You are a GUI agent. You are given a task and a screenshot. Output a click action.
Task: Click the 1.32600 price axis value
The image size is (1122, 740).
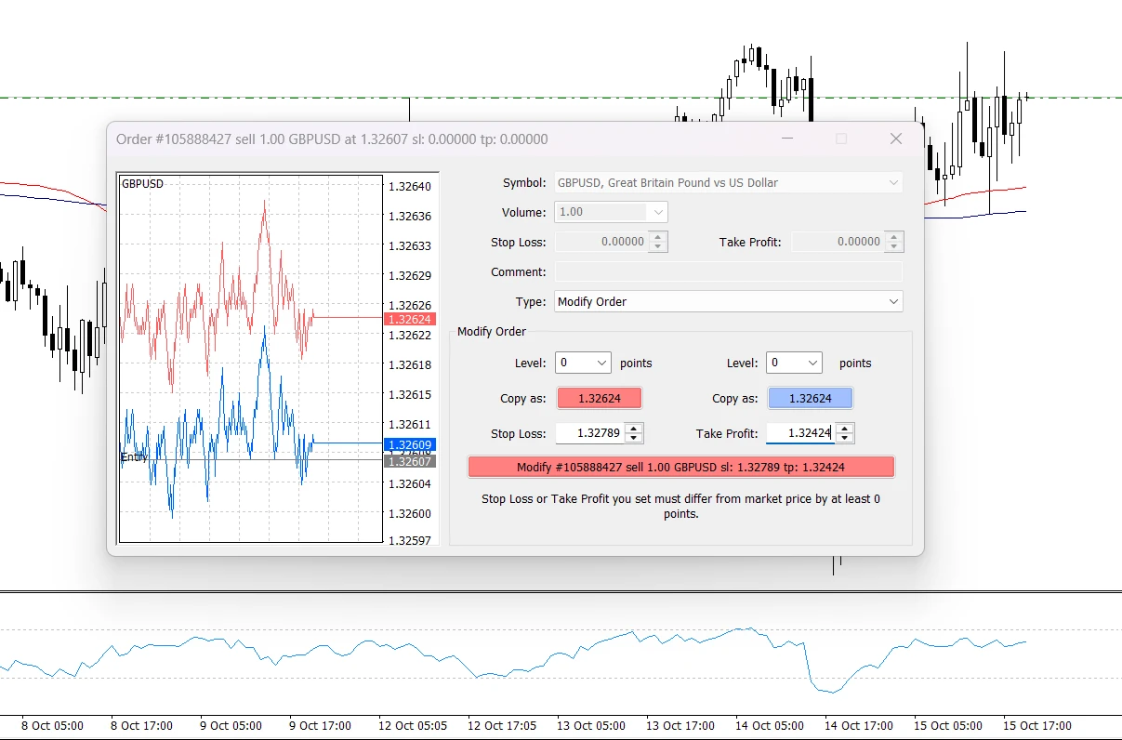409,513
